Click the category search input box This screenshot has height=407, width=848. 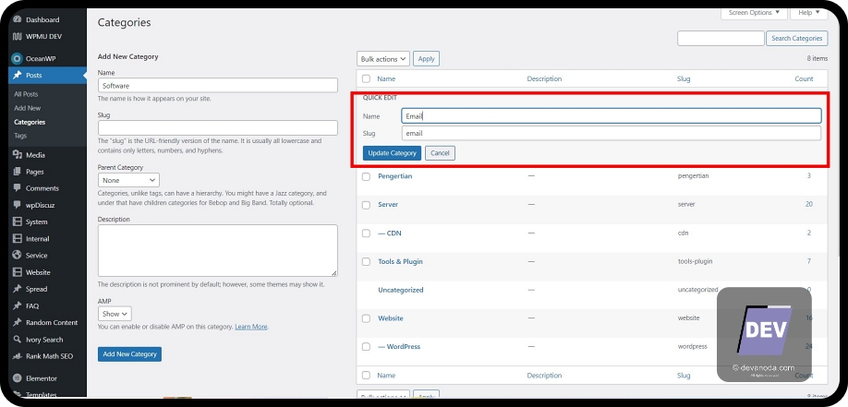pyautogui.click(x=721, y=39)
